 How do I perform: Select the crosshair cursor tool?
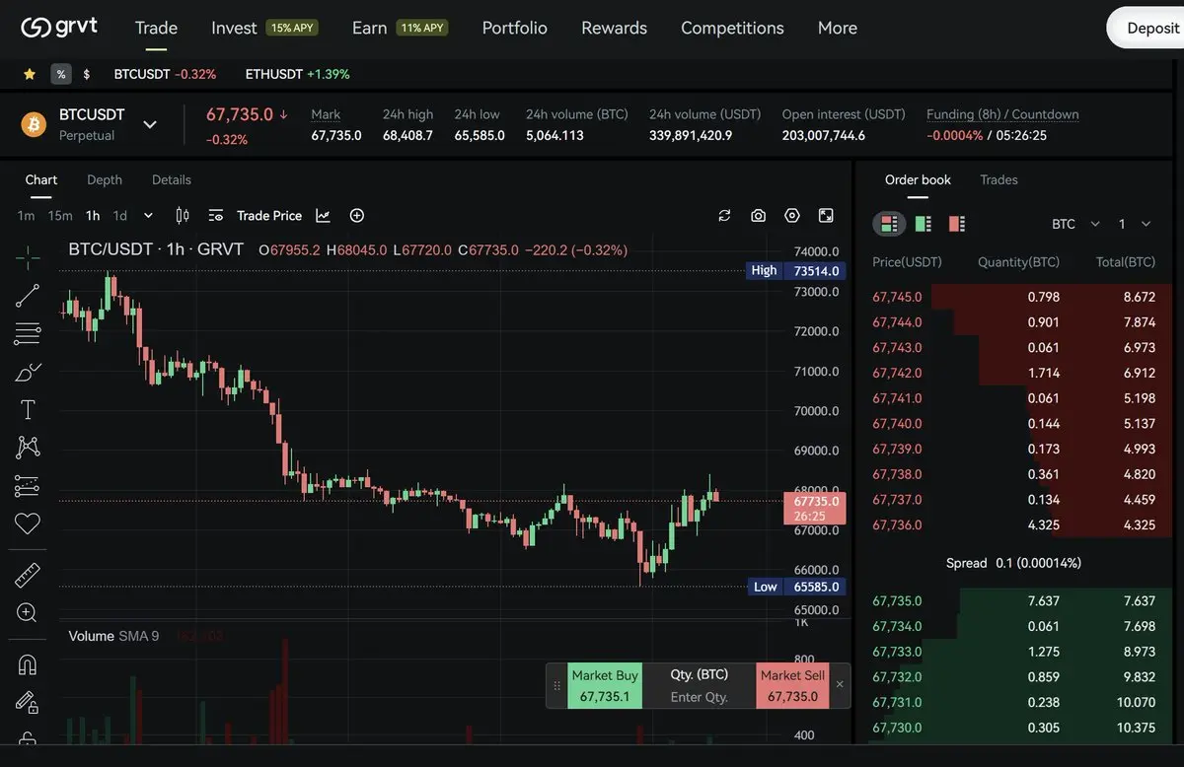(x=28, y=258)
